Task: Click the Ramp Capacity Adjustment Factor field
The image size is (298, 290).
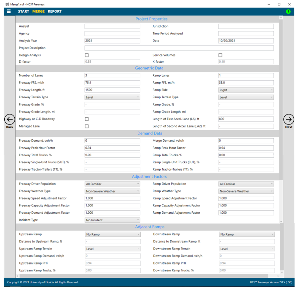Action: [246, 205]
